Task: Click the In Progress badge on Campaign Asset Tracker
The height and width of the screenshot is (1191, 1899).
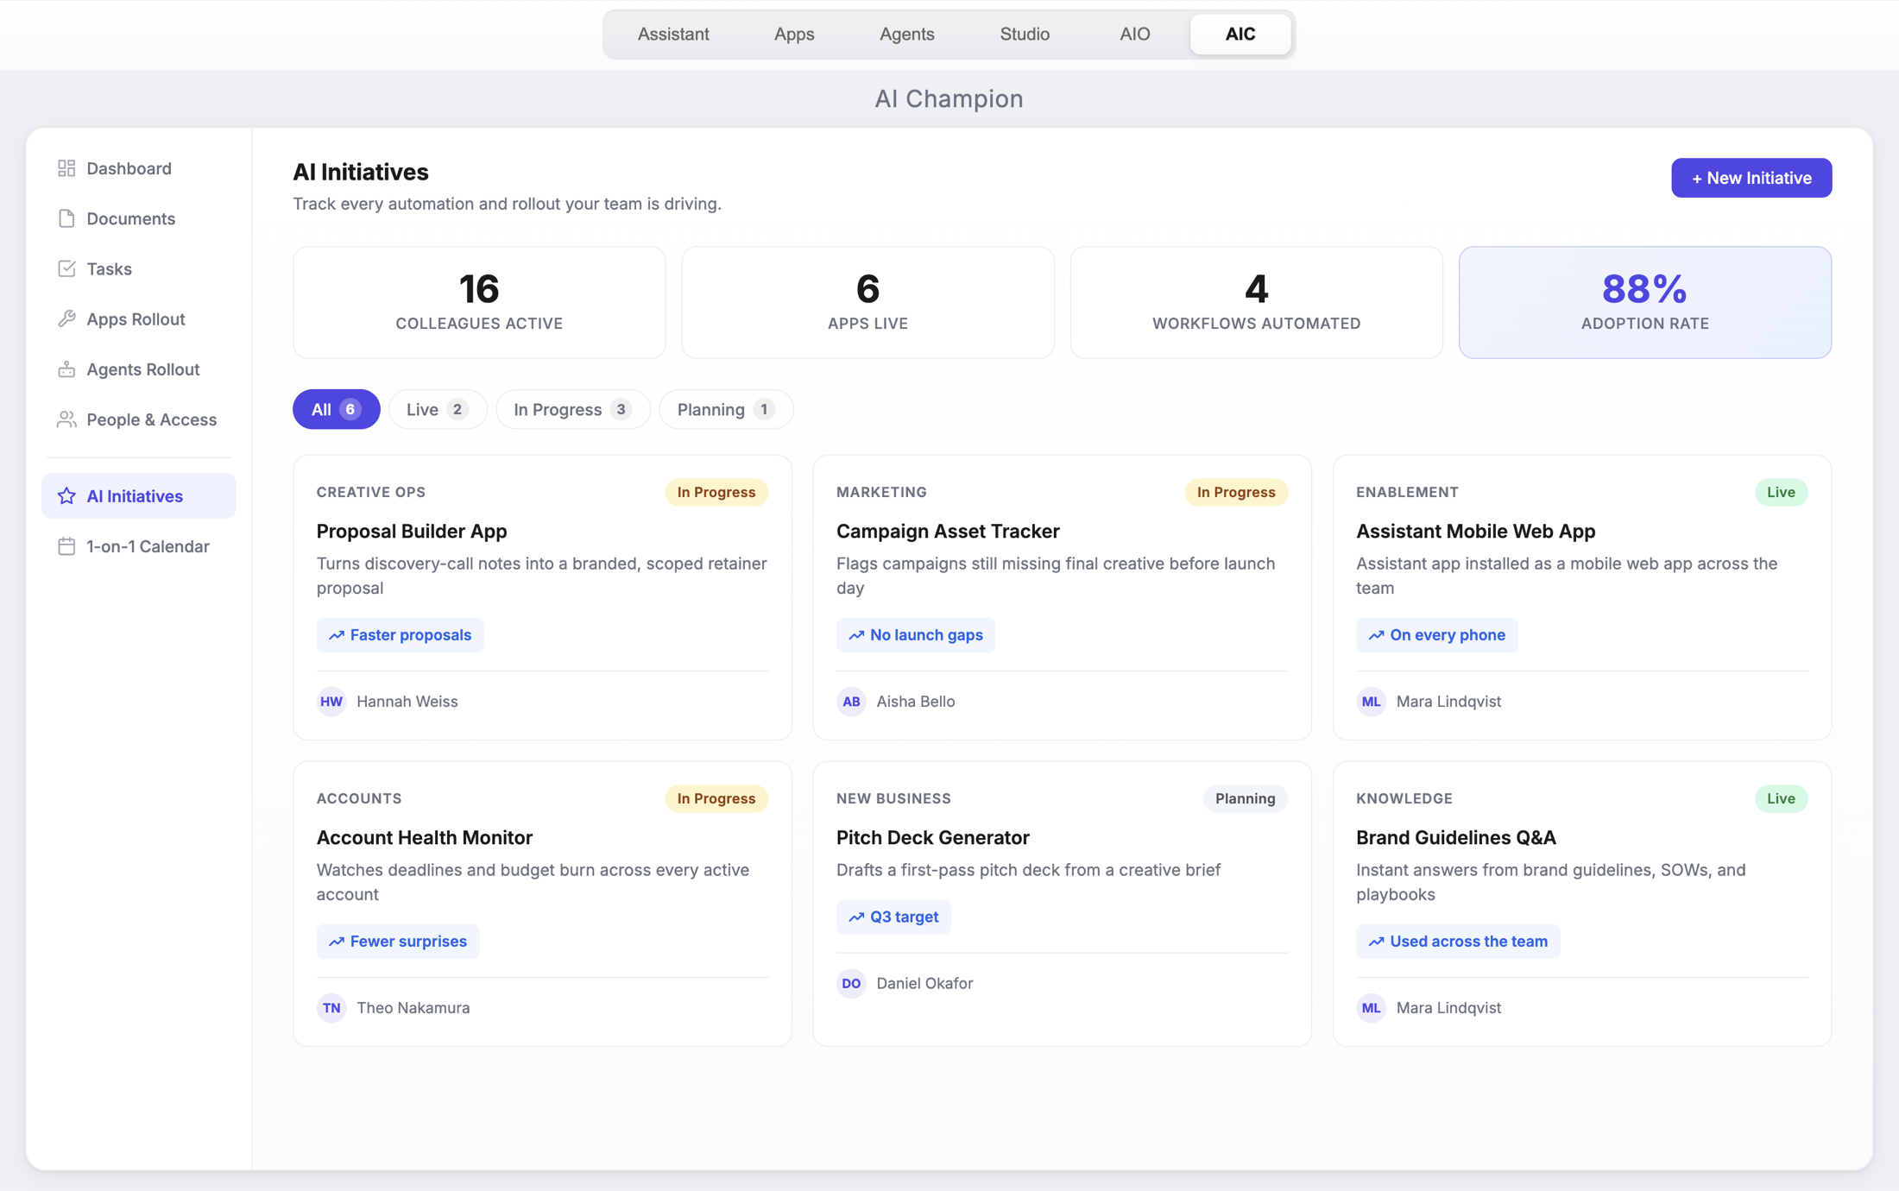Action: [1235, 492]
